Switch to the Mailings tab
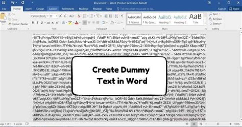 pyautogui.click(x=83, y=9)
